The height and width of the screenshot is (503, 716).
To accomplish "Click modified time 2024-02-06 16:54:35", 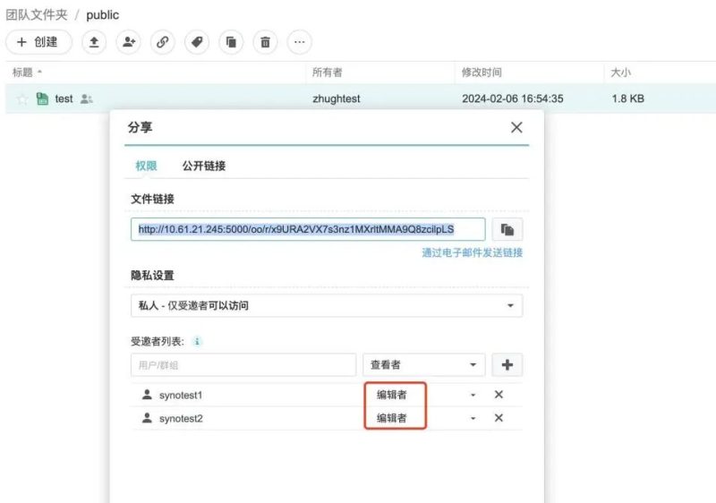I will [512, 98].
